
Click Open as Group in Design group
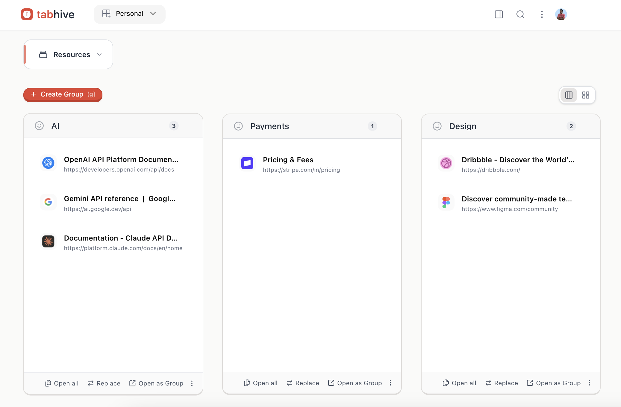coord(554,383)
